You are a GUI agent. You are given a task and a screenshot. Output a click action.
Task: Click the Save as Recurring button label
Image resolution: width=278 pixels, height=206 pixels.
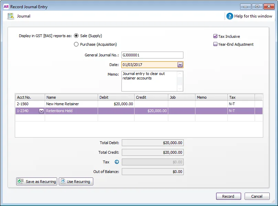41,182
